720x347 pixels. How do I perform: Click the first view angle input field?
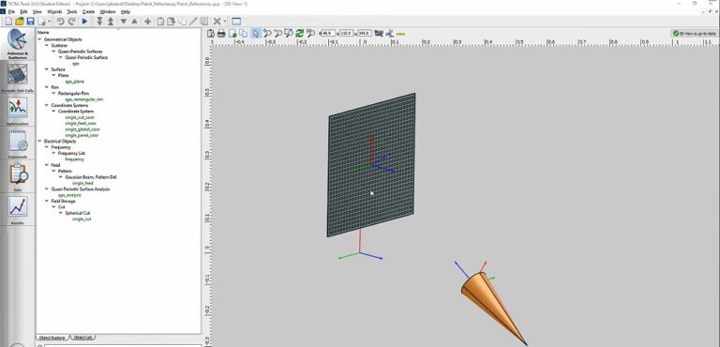tap(328, 34)
